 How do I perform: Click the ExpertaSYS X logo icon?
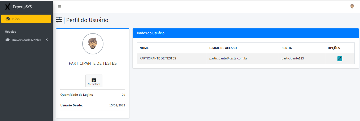tap(8, 7)
